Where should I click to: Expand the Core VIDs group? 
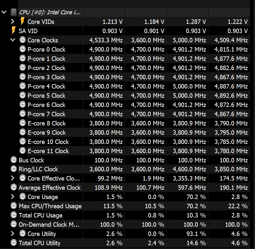[13, 22]
